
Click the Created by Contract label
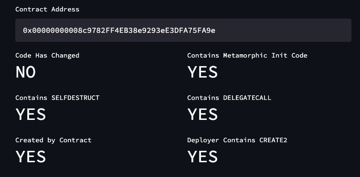point(53,140)
